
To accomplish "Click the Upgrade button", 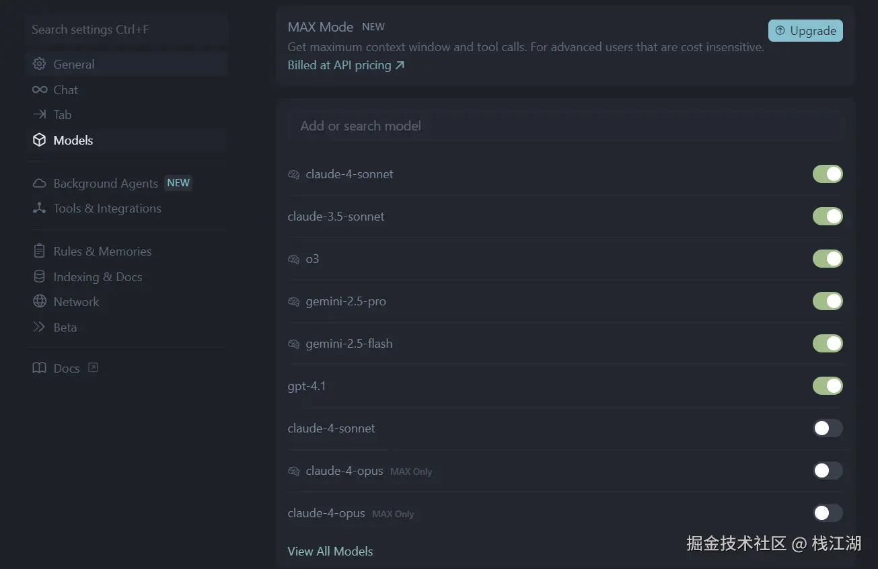I will point(805,31).
